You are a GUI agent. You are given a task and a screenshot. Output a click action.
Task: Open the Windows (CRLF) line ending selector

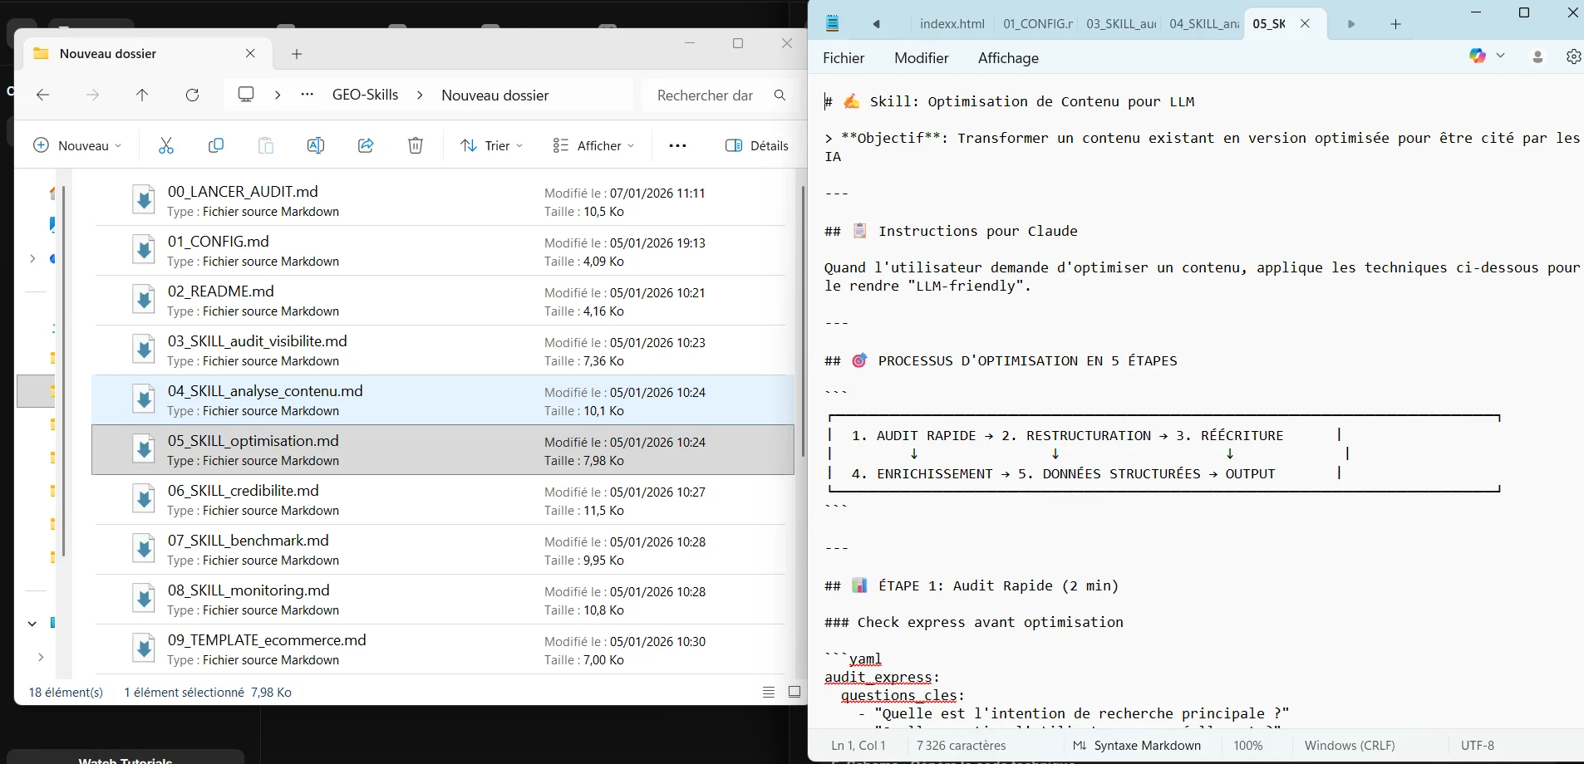click(1350, 745)
